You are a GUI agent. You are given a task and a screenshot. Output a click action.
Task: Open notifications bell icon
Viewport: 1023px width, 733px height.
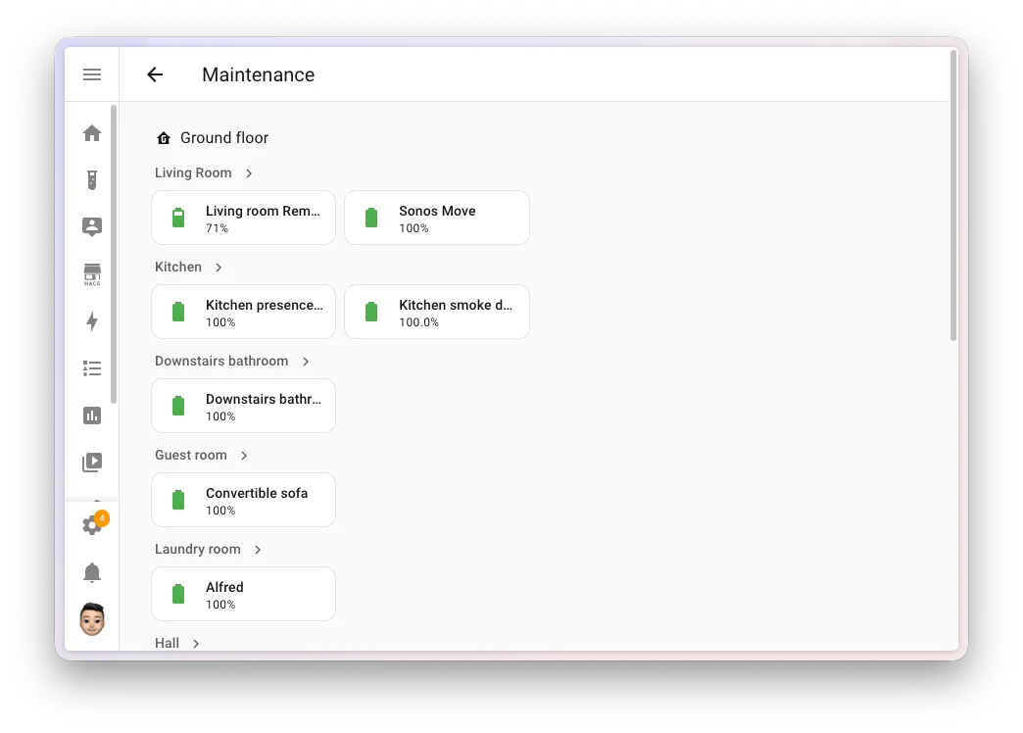tap(92, 572)
